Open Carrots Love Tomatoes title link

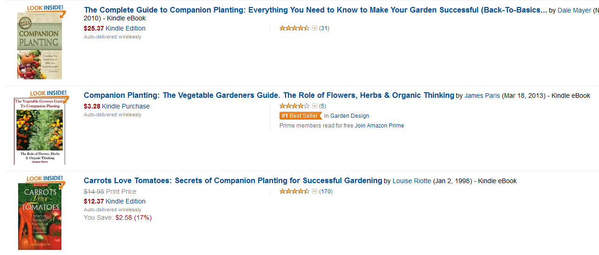pyautogui.click(x=233, y=181)
